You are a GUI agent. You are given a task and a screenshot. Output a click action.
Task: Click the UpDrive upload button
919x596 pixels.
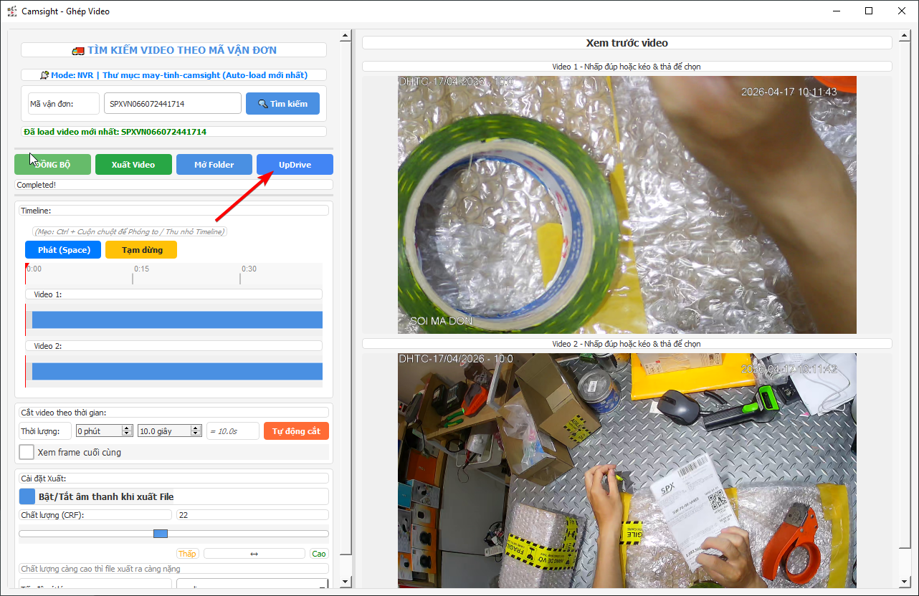point(295,165)
